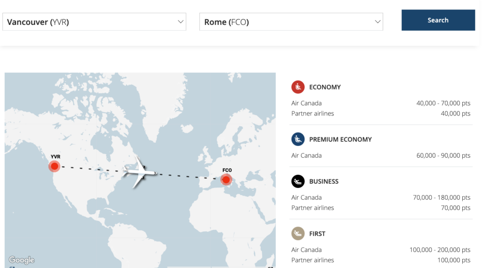Click the chevron arrow on the Rome dropdown
483x268 pixels.
(377, 22)
